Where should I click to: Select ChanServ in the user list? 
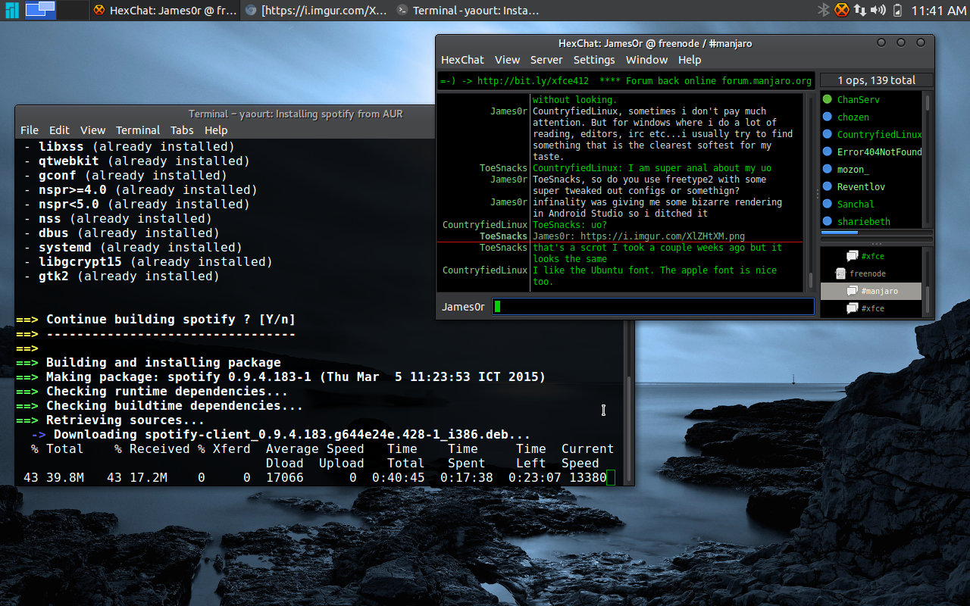point(871,99)
